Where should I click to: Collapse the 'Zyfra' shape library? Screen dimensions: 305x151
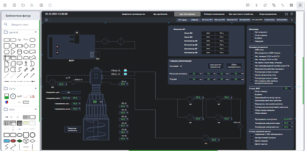(x=35, y=89)
